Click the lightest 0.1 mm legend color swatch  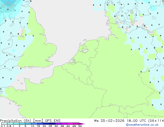click(4, 124)
